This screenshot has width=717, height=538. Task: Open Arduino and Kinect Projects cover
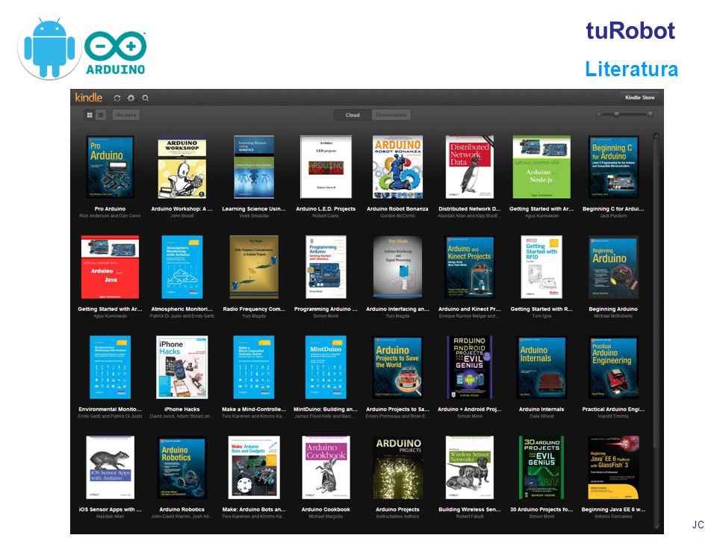point(470,268)
